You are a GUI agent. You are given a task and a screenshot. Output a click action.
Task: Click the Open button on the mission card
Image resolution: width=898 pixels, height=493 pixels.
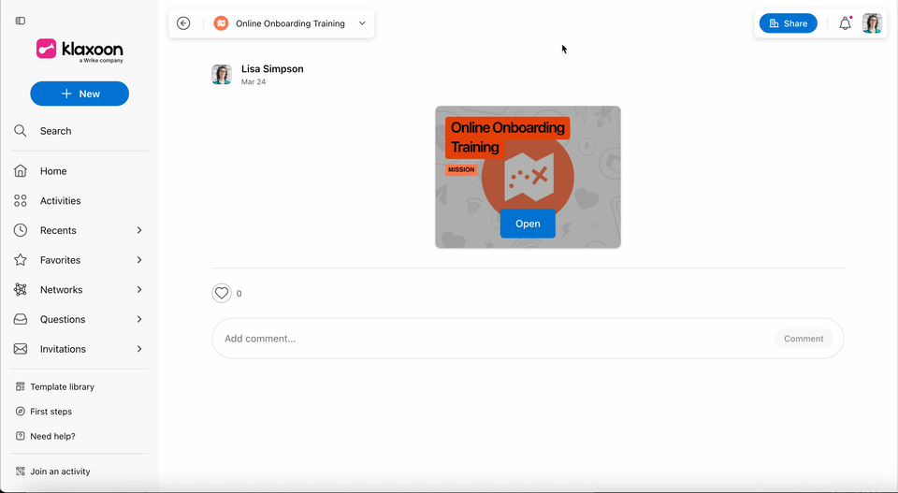pyautogui.click(x=528, y=224)
